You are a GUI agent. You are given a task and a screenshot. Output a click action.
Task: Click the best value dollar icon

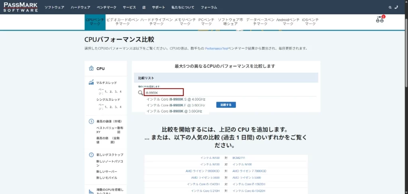click(x=91, y=121)
